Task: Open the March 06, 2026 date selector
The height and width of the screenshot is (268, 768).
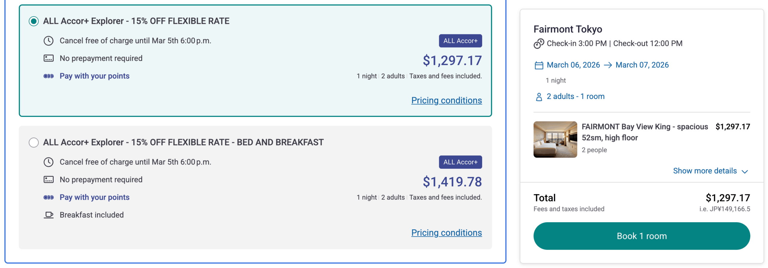Action: click(573, 65)
